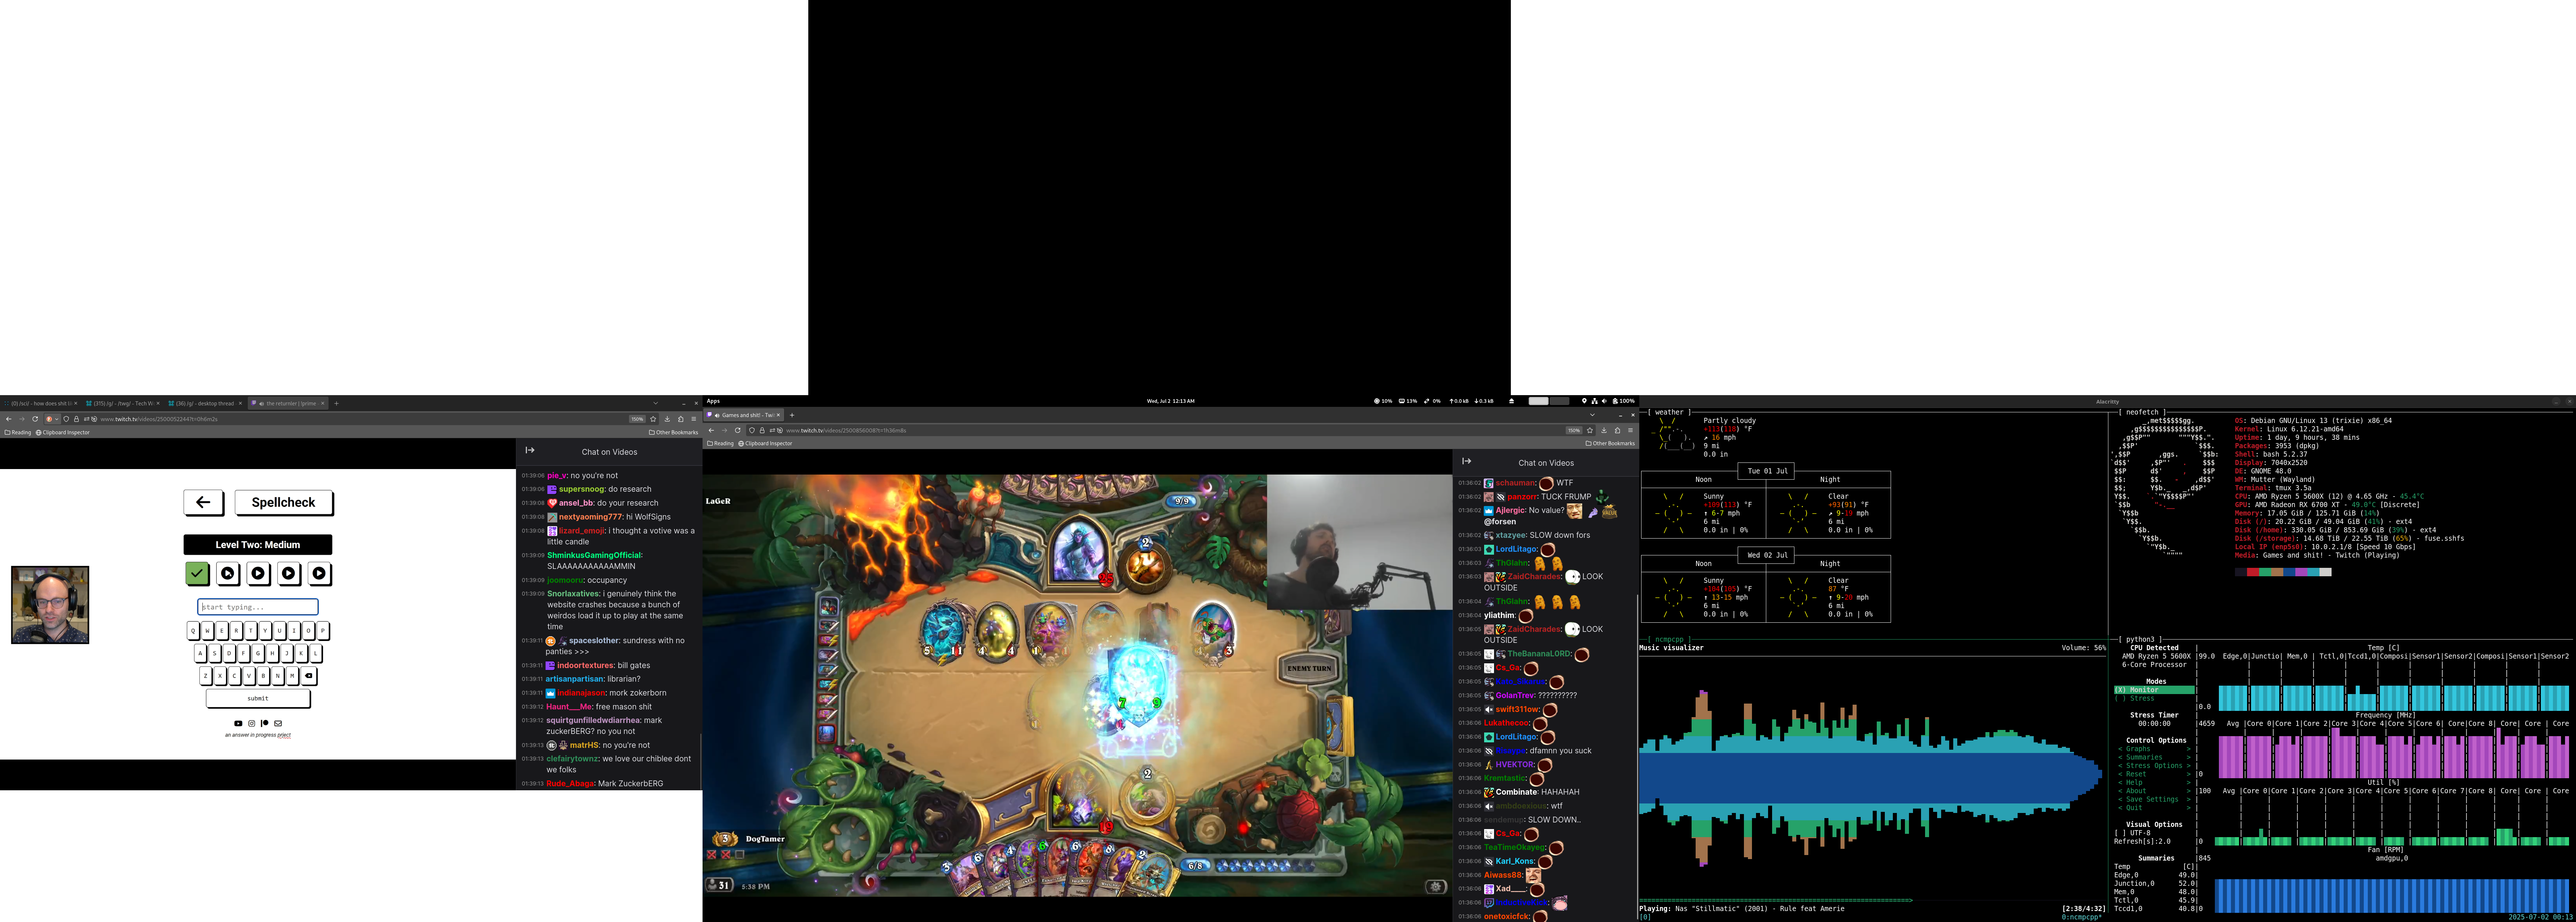Open list-all-tabs chevron in Games browser window
This screenshot has width=2576, height=922.
click(1593, 415)
